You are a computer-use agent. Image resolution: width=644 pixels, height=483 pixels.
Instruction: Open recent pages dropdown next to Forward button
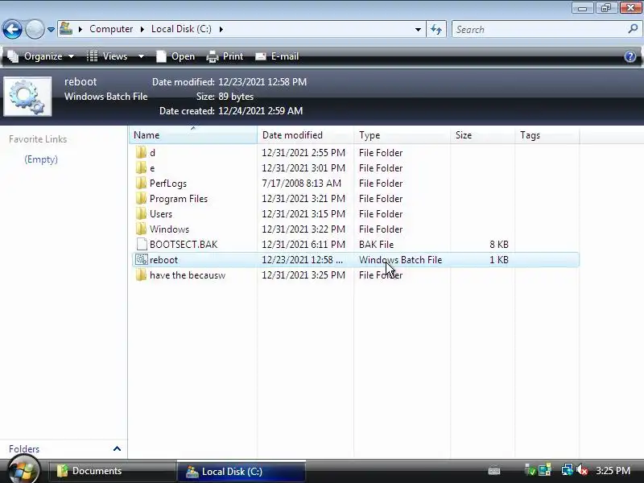(x=51, y=30)
